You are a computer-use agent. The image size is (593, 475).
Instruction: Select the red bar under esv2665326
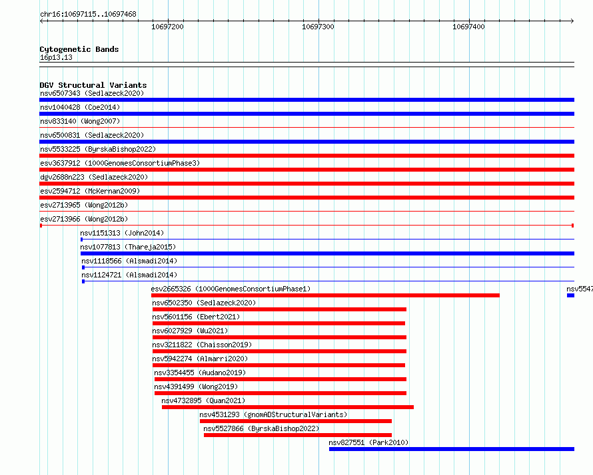click(325, 295)
